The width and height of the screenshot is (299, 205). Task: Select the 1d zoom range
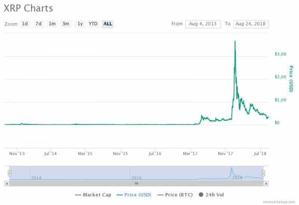tap(25, 24)
